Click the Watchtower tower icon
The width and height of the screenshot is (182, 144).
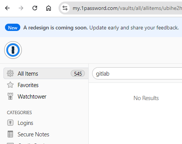10,96
